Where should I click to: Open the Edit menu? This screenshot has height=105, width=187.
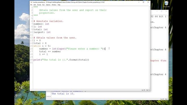point(34,5)
